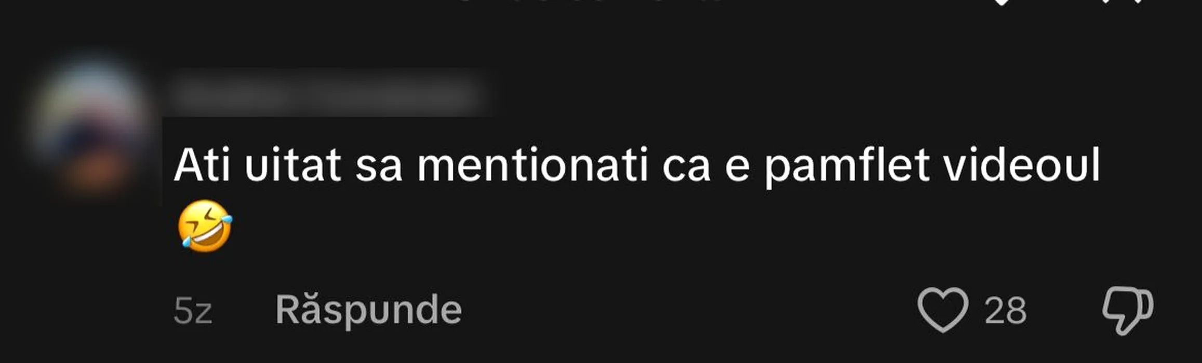The image size is (1202, 363).
Task: Click the 28 likes counter
Action: (1005, 311)
